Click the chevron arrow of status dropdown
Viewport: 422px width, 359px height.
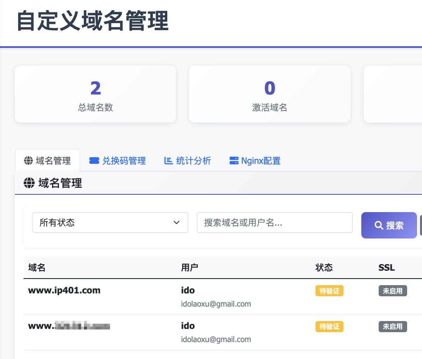tap(177, 223)
